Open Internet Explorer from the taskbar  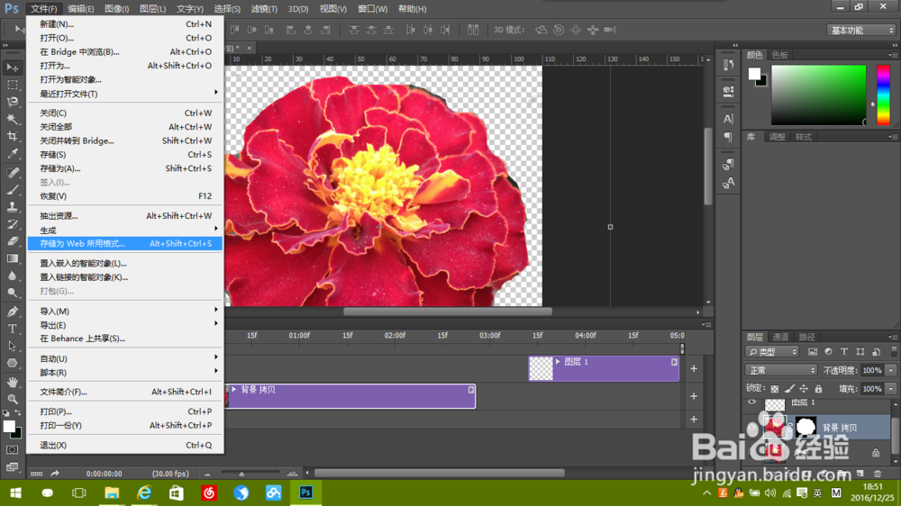coord(144,492)
